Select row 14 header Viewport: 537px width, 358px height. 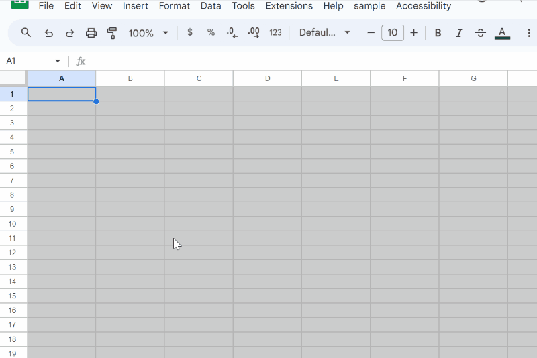tap(13, 282)
